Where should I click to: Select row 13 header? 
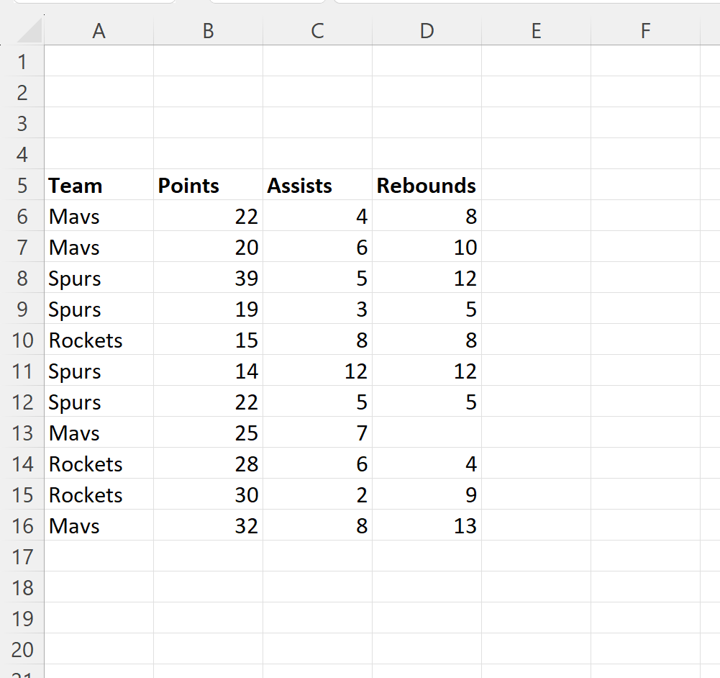(x=22, y=433)
